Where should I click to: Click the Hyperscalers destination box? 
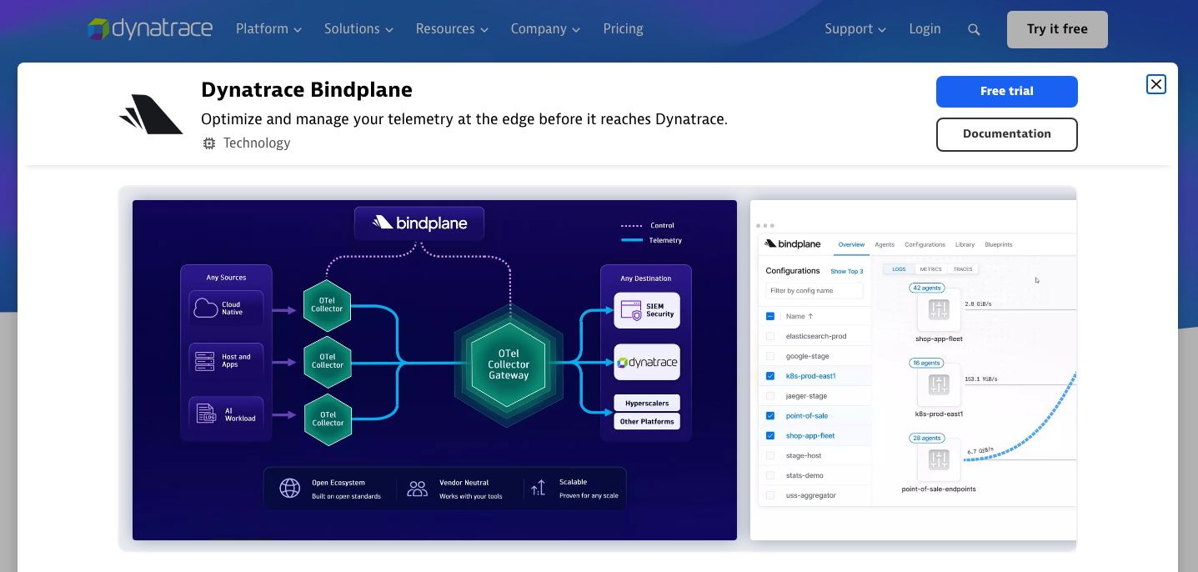[647, 403]
